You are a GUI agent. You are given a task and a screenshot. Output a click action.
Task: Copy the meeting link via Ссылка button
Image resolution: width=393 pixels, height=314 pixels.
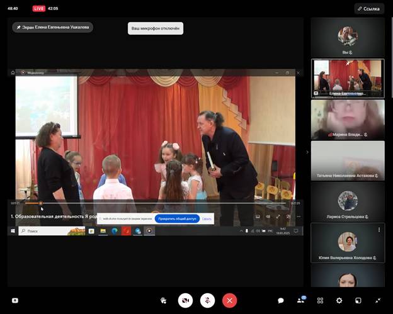pyautogui.click(x=369, y=9)
